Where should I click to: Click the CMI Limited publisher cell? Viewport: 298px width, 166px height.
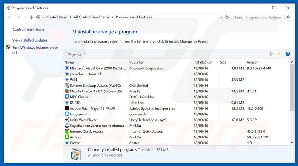pos(139,85)
